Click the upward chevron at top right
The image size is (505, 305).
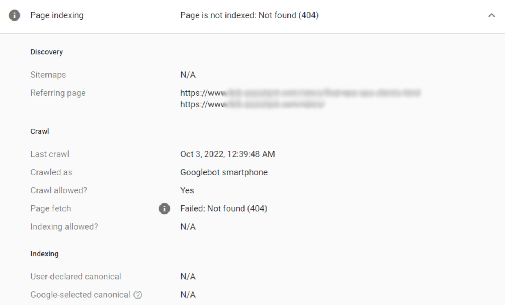(491, 15)
